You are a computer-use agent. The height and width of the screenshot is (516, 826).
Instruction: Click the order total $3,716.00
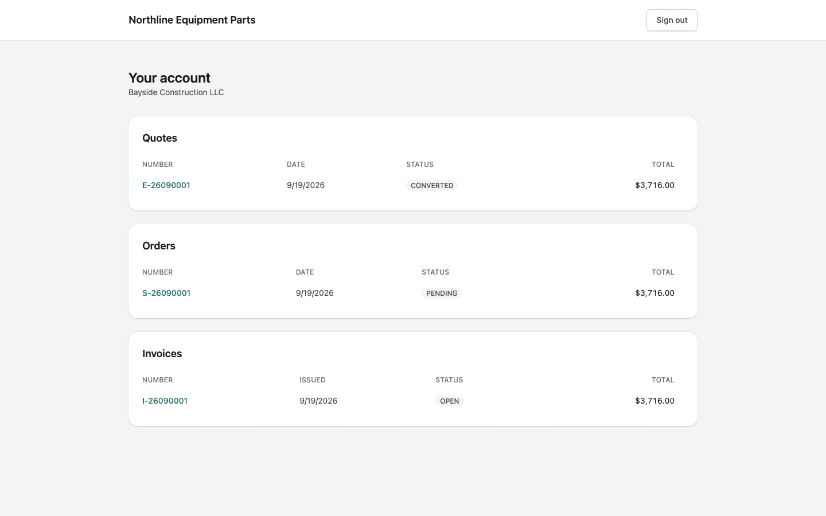654,293
